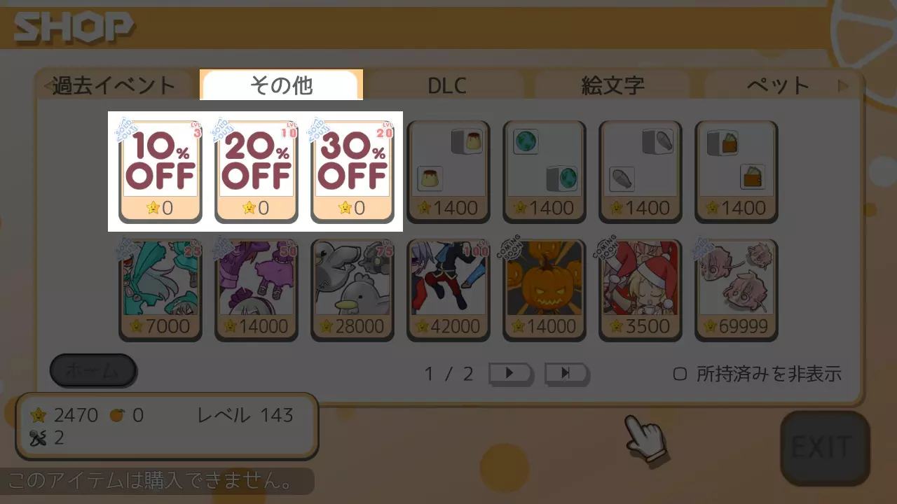Select the 20% OFF coupon item
This screenshot has width=897, height=504.
pos(256,171)
